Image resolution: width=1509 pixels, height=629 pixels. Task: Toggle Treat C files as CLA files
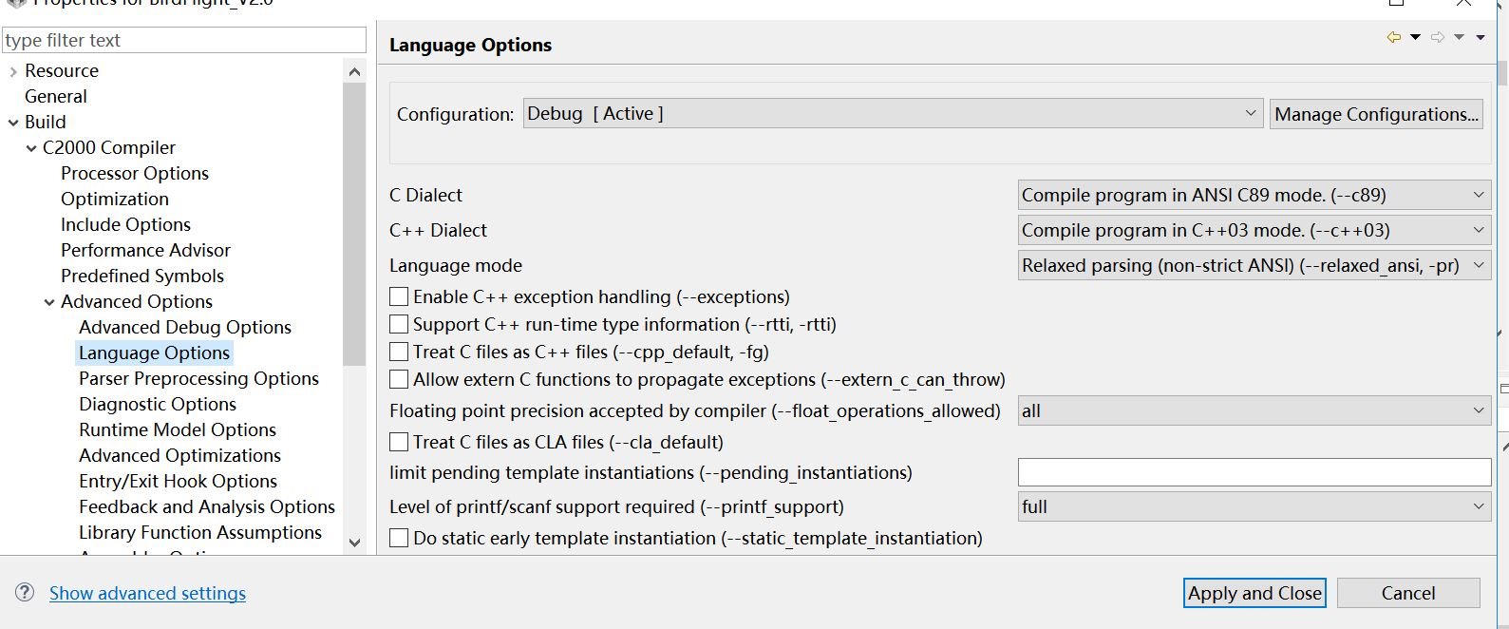click(400, 443)
